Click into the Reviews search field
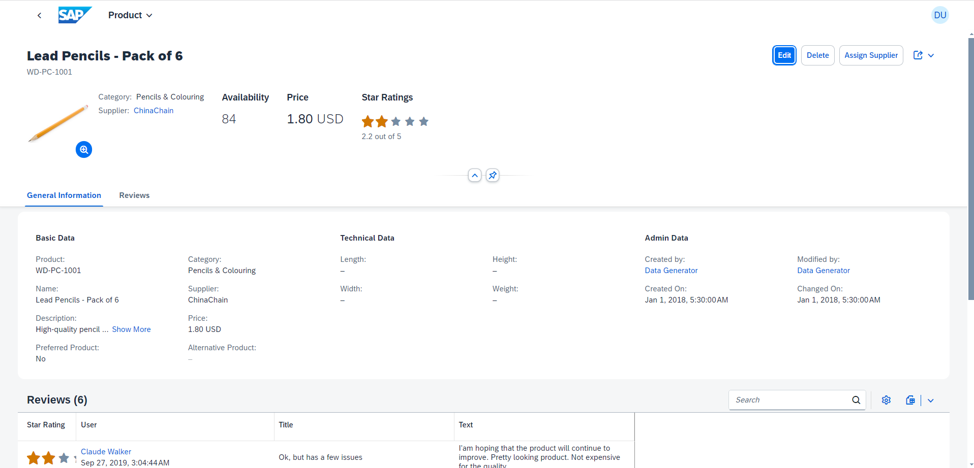This screenshot has width=974, height=468. pyautogui.click(x=789, y=400)
